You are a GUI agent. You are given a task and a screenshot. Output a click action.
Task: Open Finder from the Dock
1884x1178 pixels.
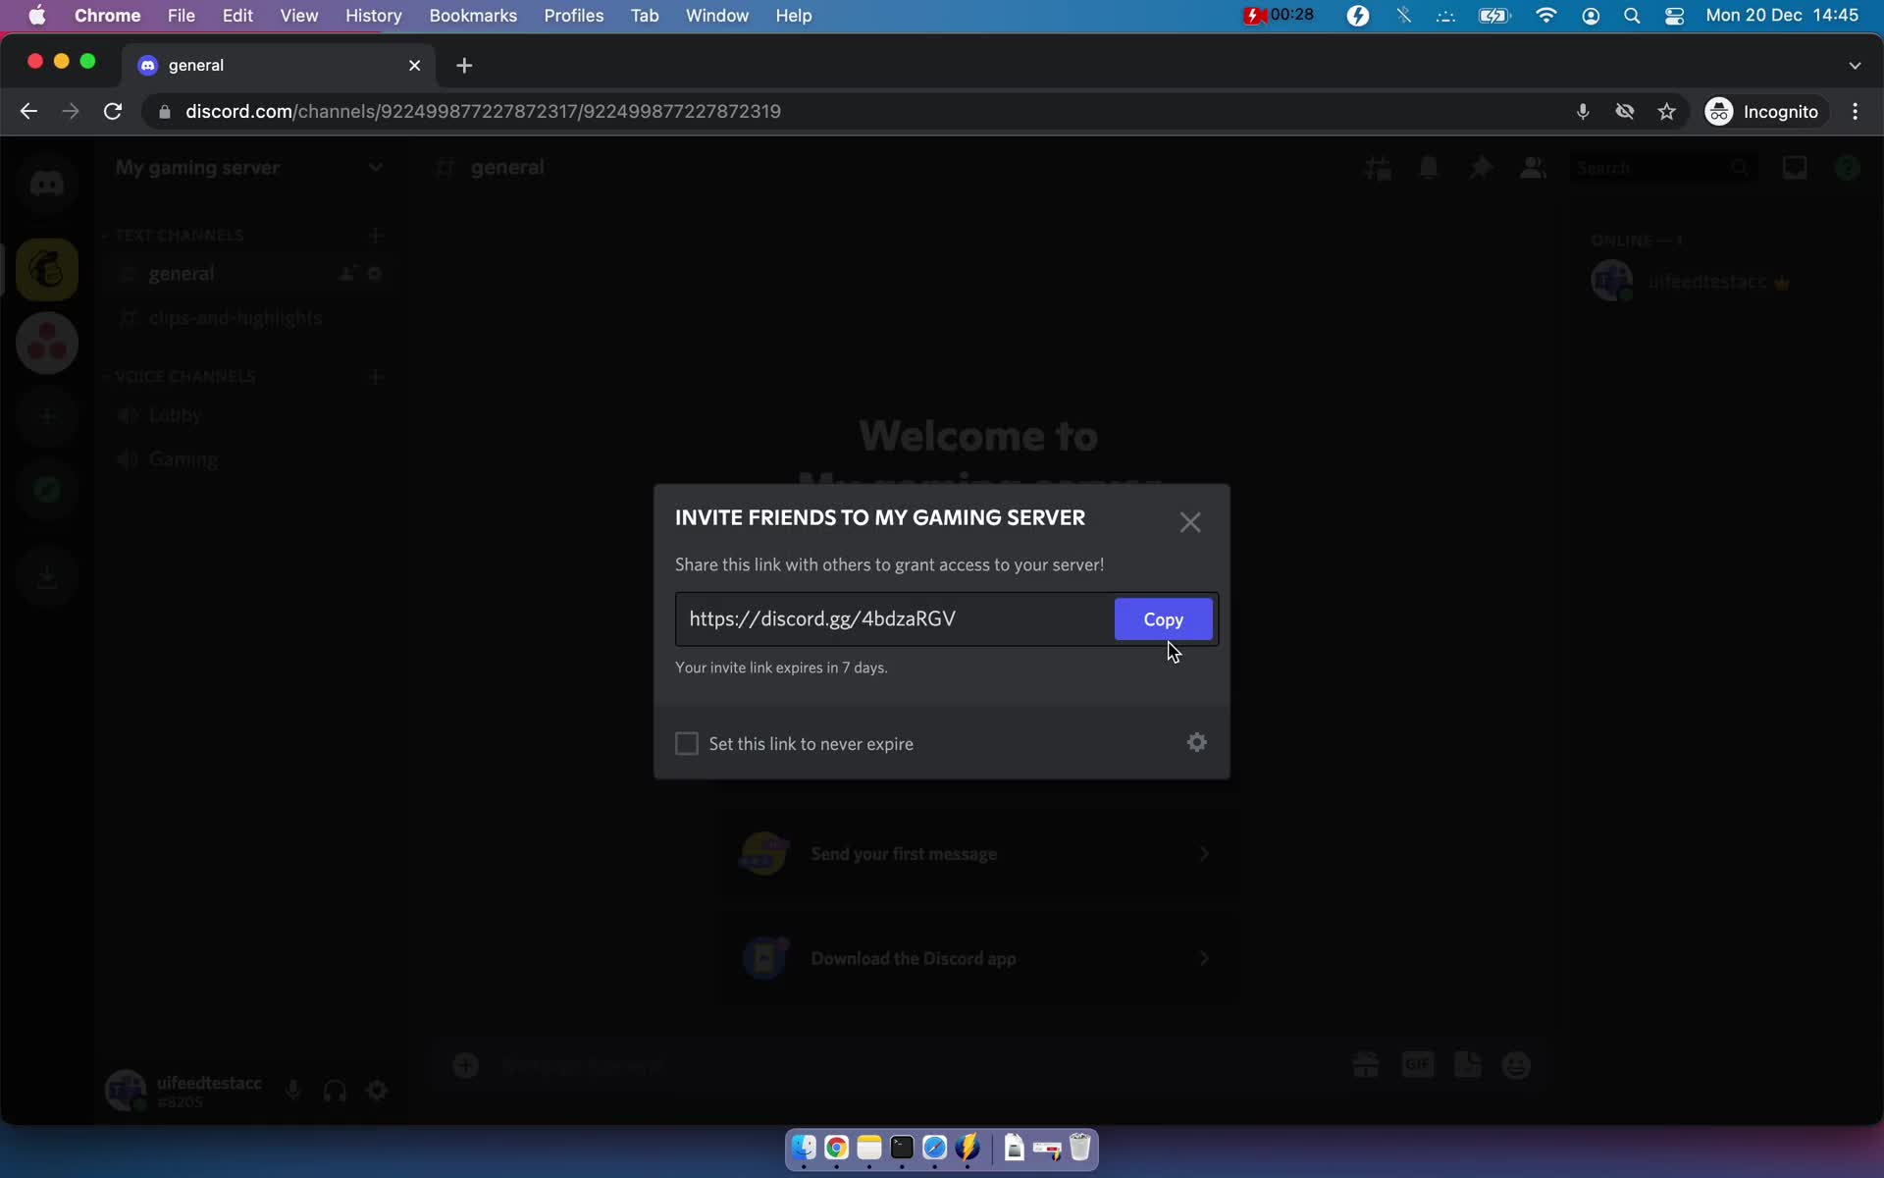(x=804, y=1148)
